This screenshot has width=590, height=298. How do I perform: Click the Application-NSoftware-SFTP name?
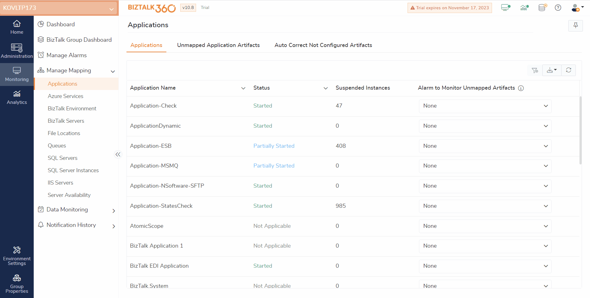click(x=167, y=186)
